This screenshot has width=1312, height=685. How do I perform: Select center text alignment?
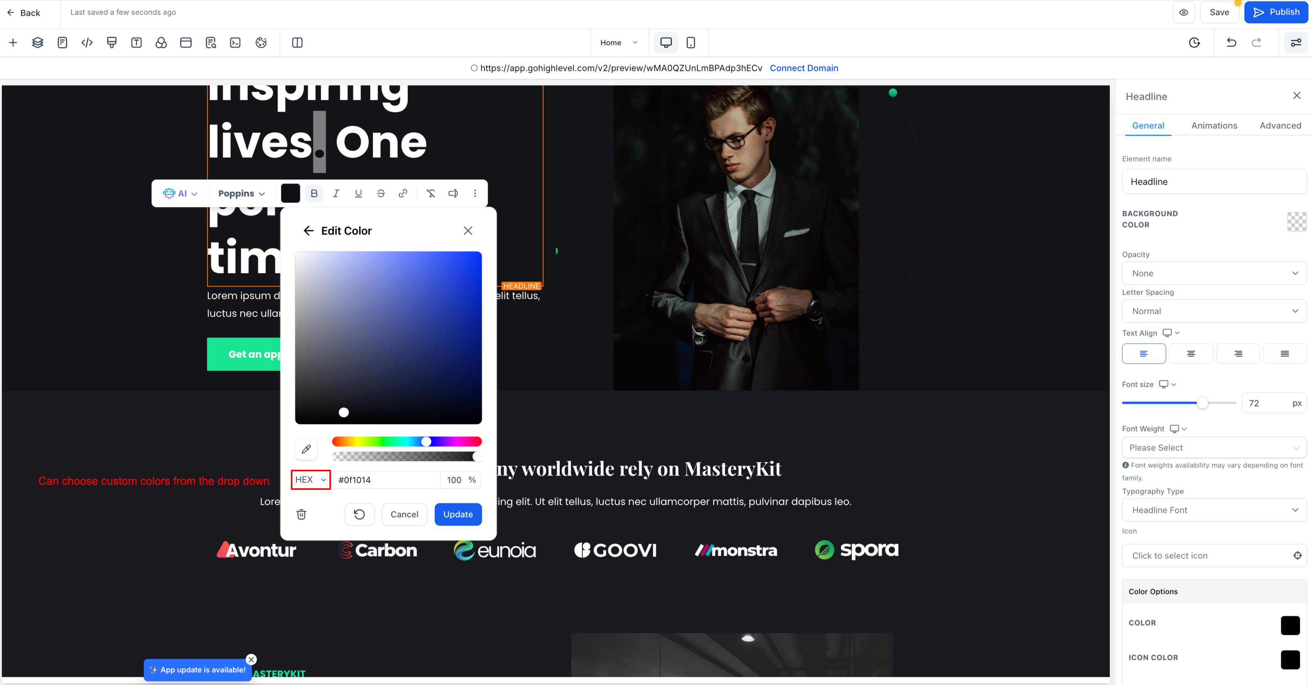[1191, 353]
